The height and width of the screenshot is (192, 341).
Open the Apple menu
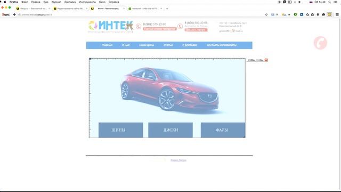point(5,2)
